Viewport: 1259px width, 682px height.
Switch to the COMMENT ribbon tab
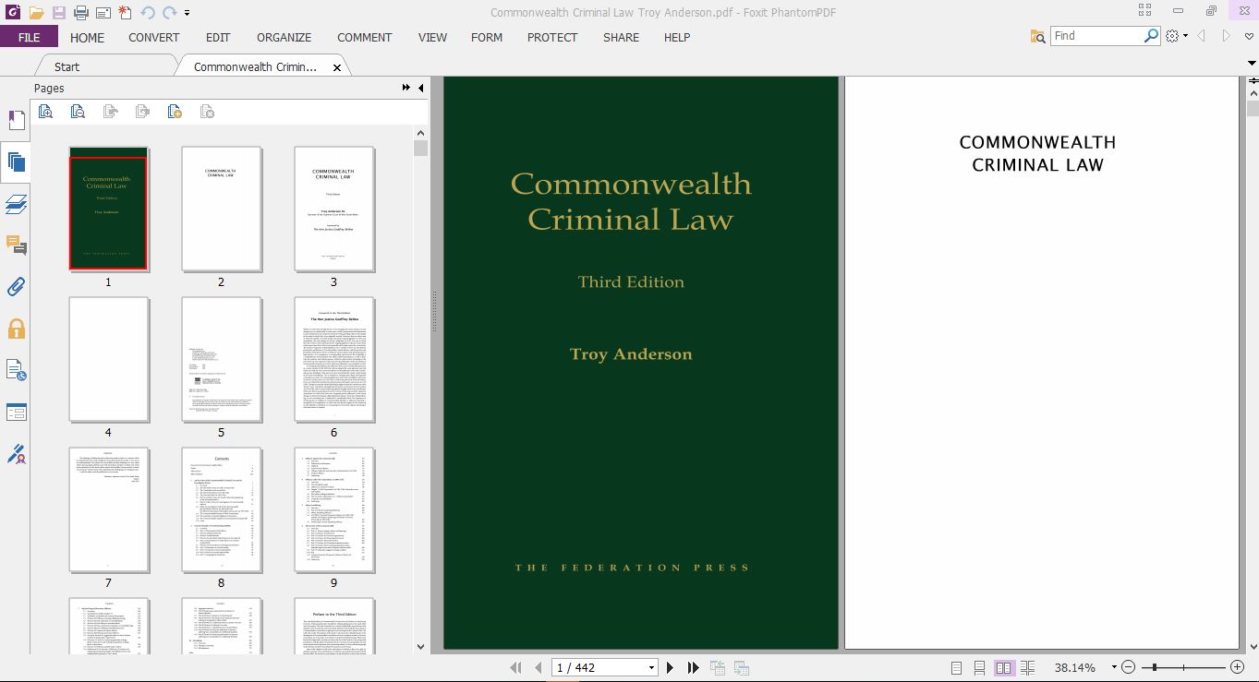tap(365, 37)
